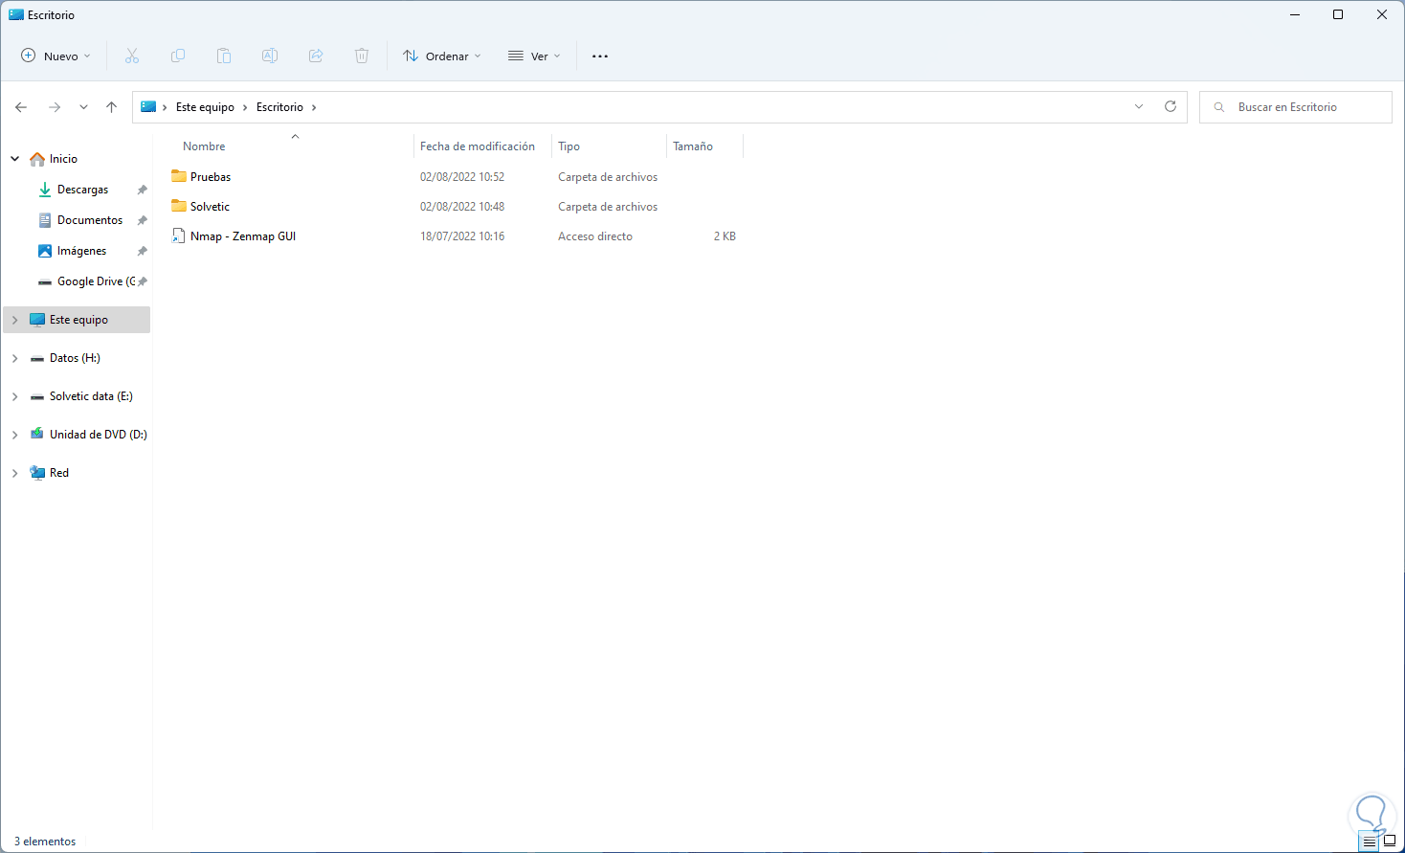
Task: Open the Ver view dropdown
Action: (x=534, y=56)
